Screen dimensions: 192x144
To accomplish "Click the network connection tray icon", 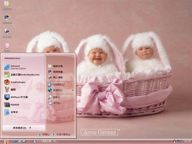I will pos(178,141).
